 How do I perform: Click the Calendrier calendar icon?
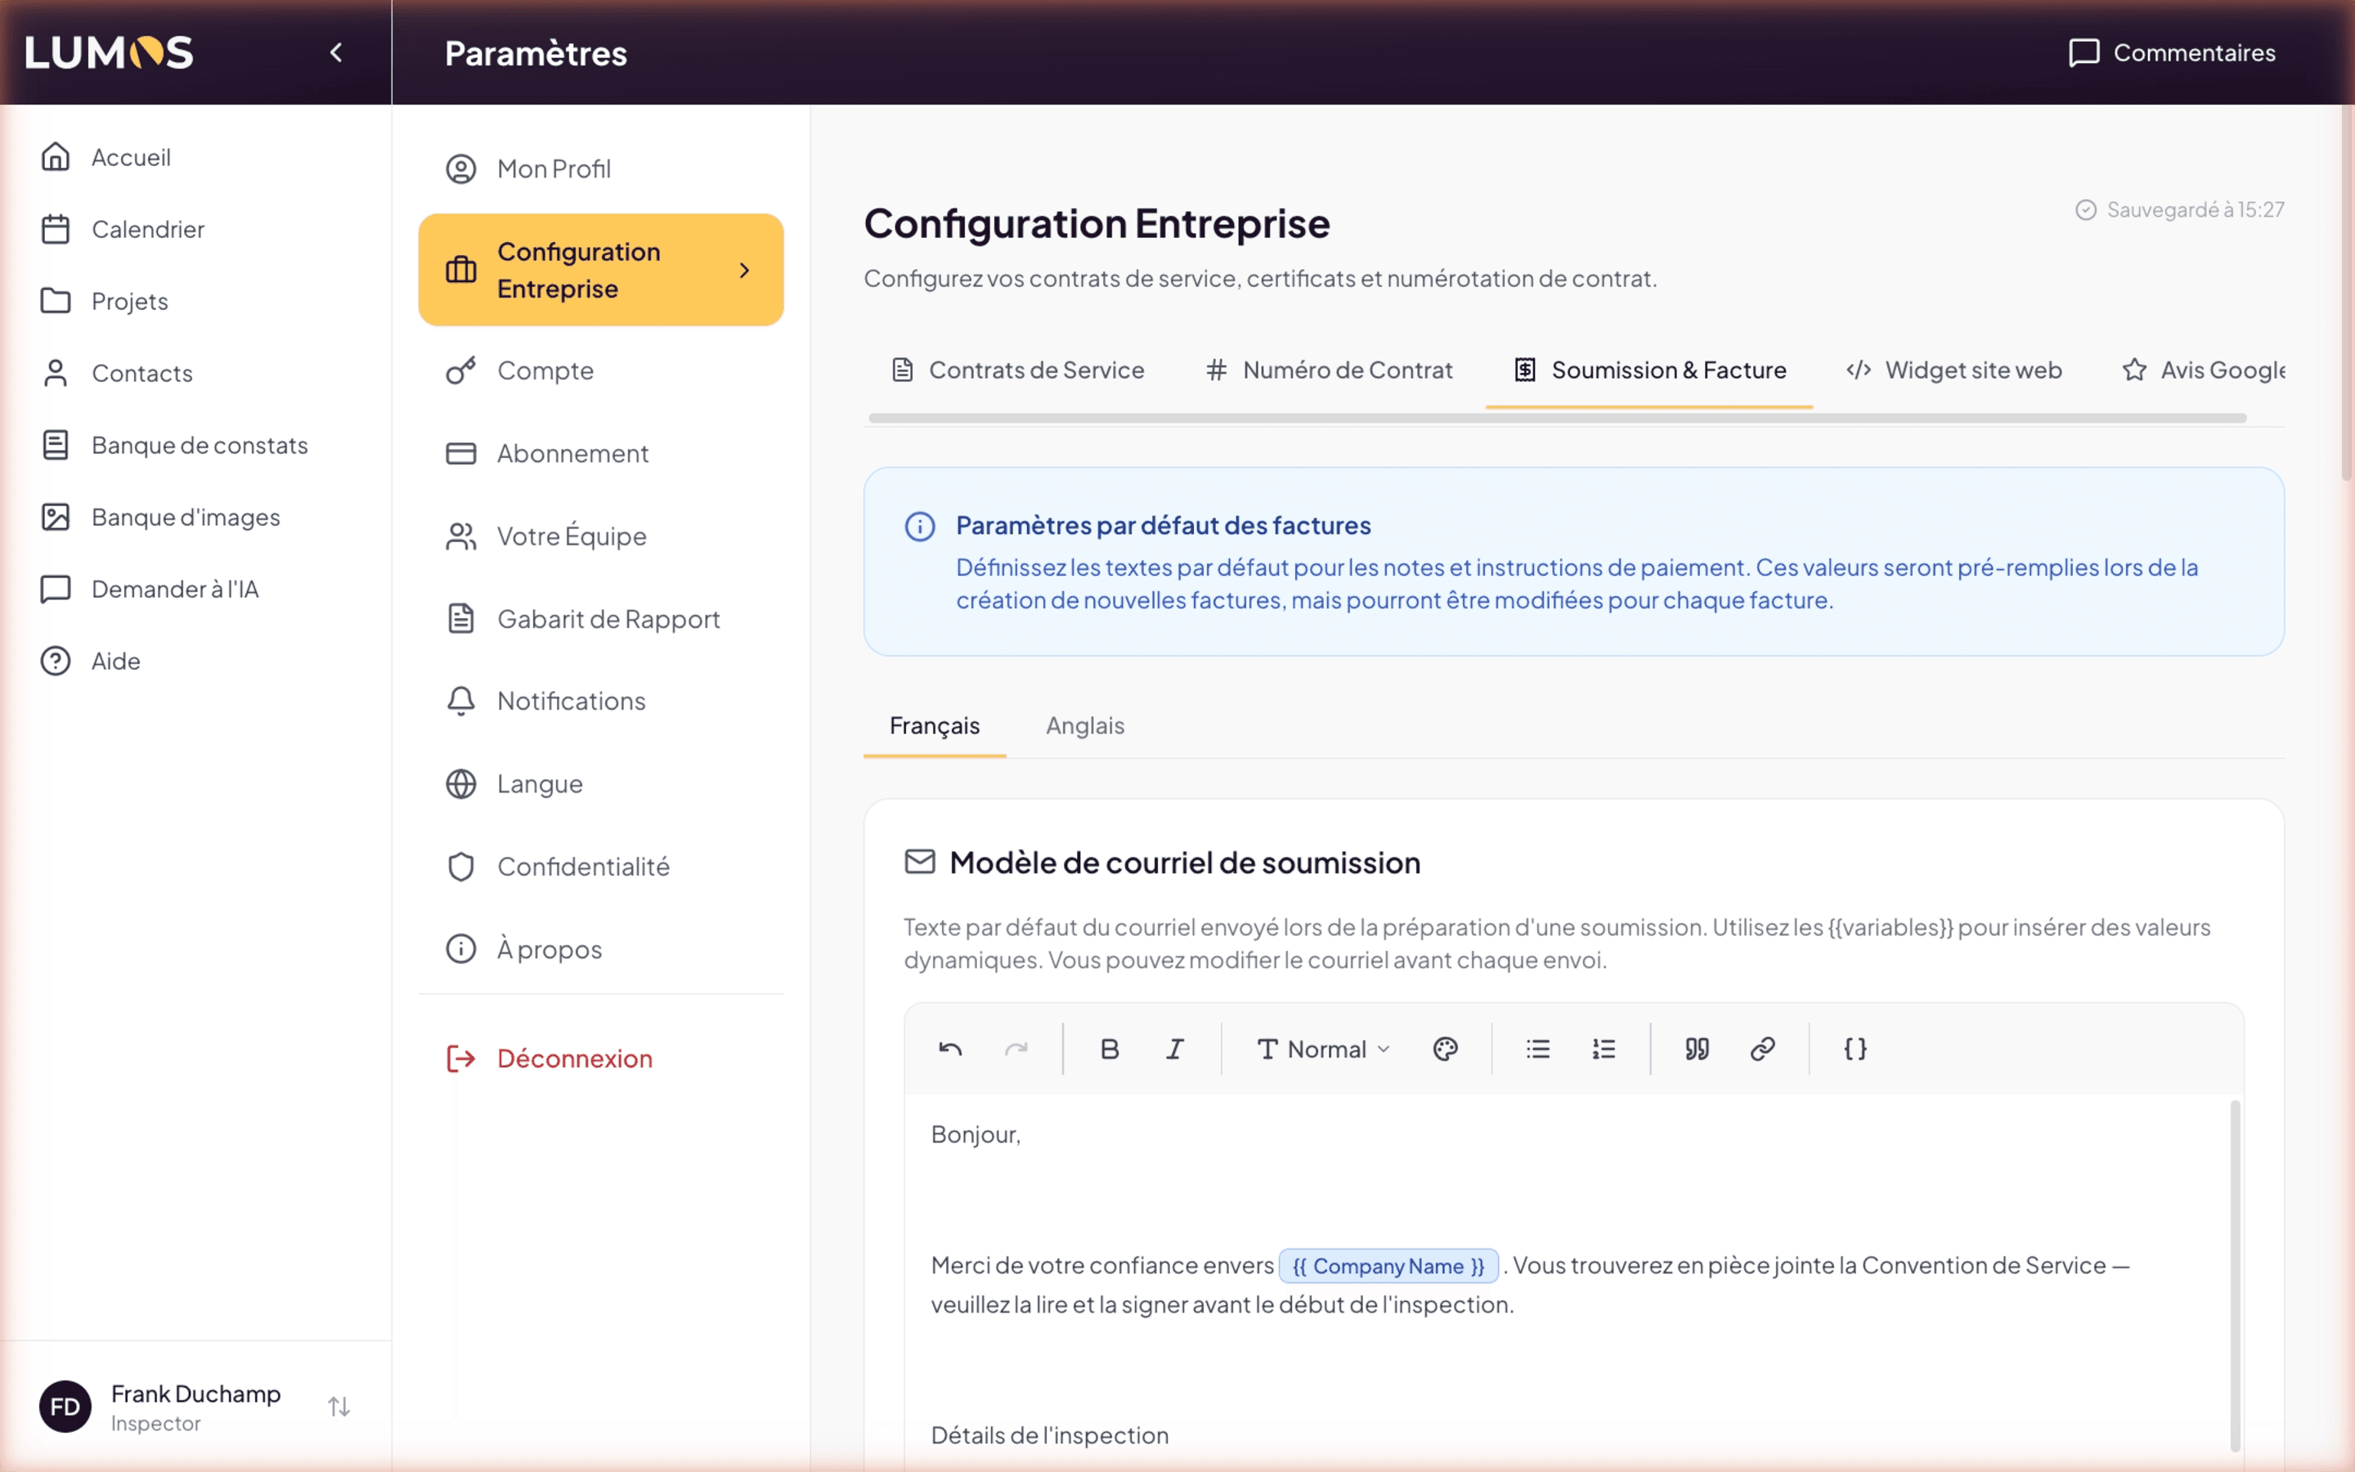click(56, 229)
